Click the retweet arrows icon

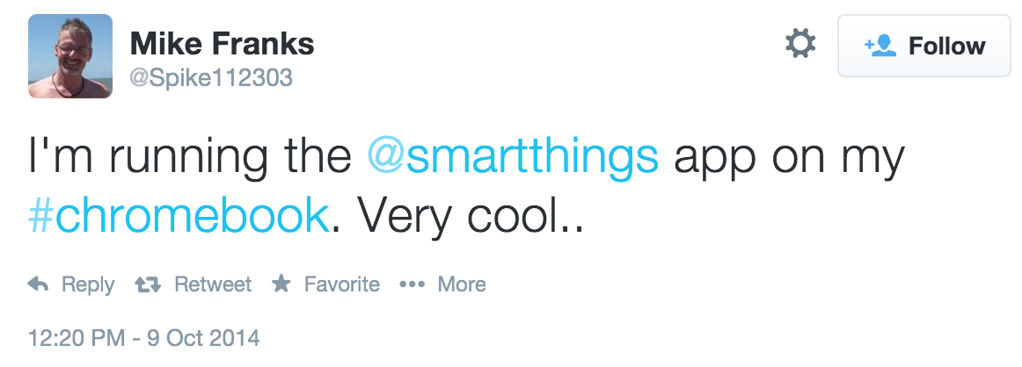tap(147, 284)
